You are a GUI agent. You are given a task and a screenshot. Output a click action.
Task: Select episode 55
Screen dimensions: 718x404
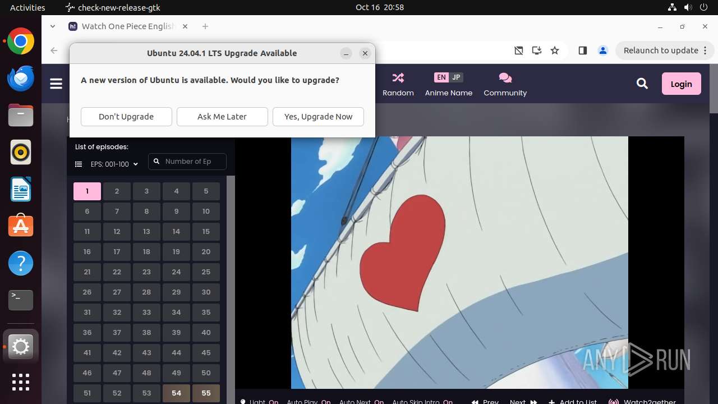pos(206,393)
